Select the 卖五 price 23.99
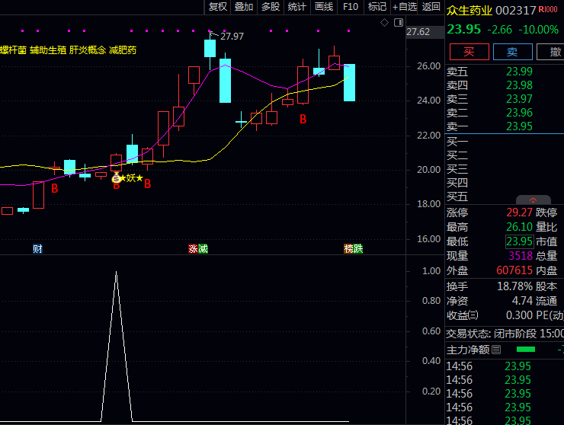 tap(519, 72)
